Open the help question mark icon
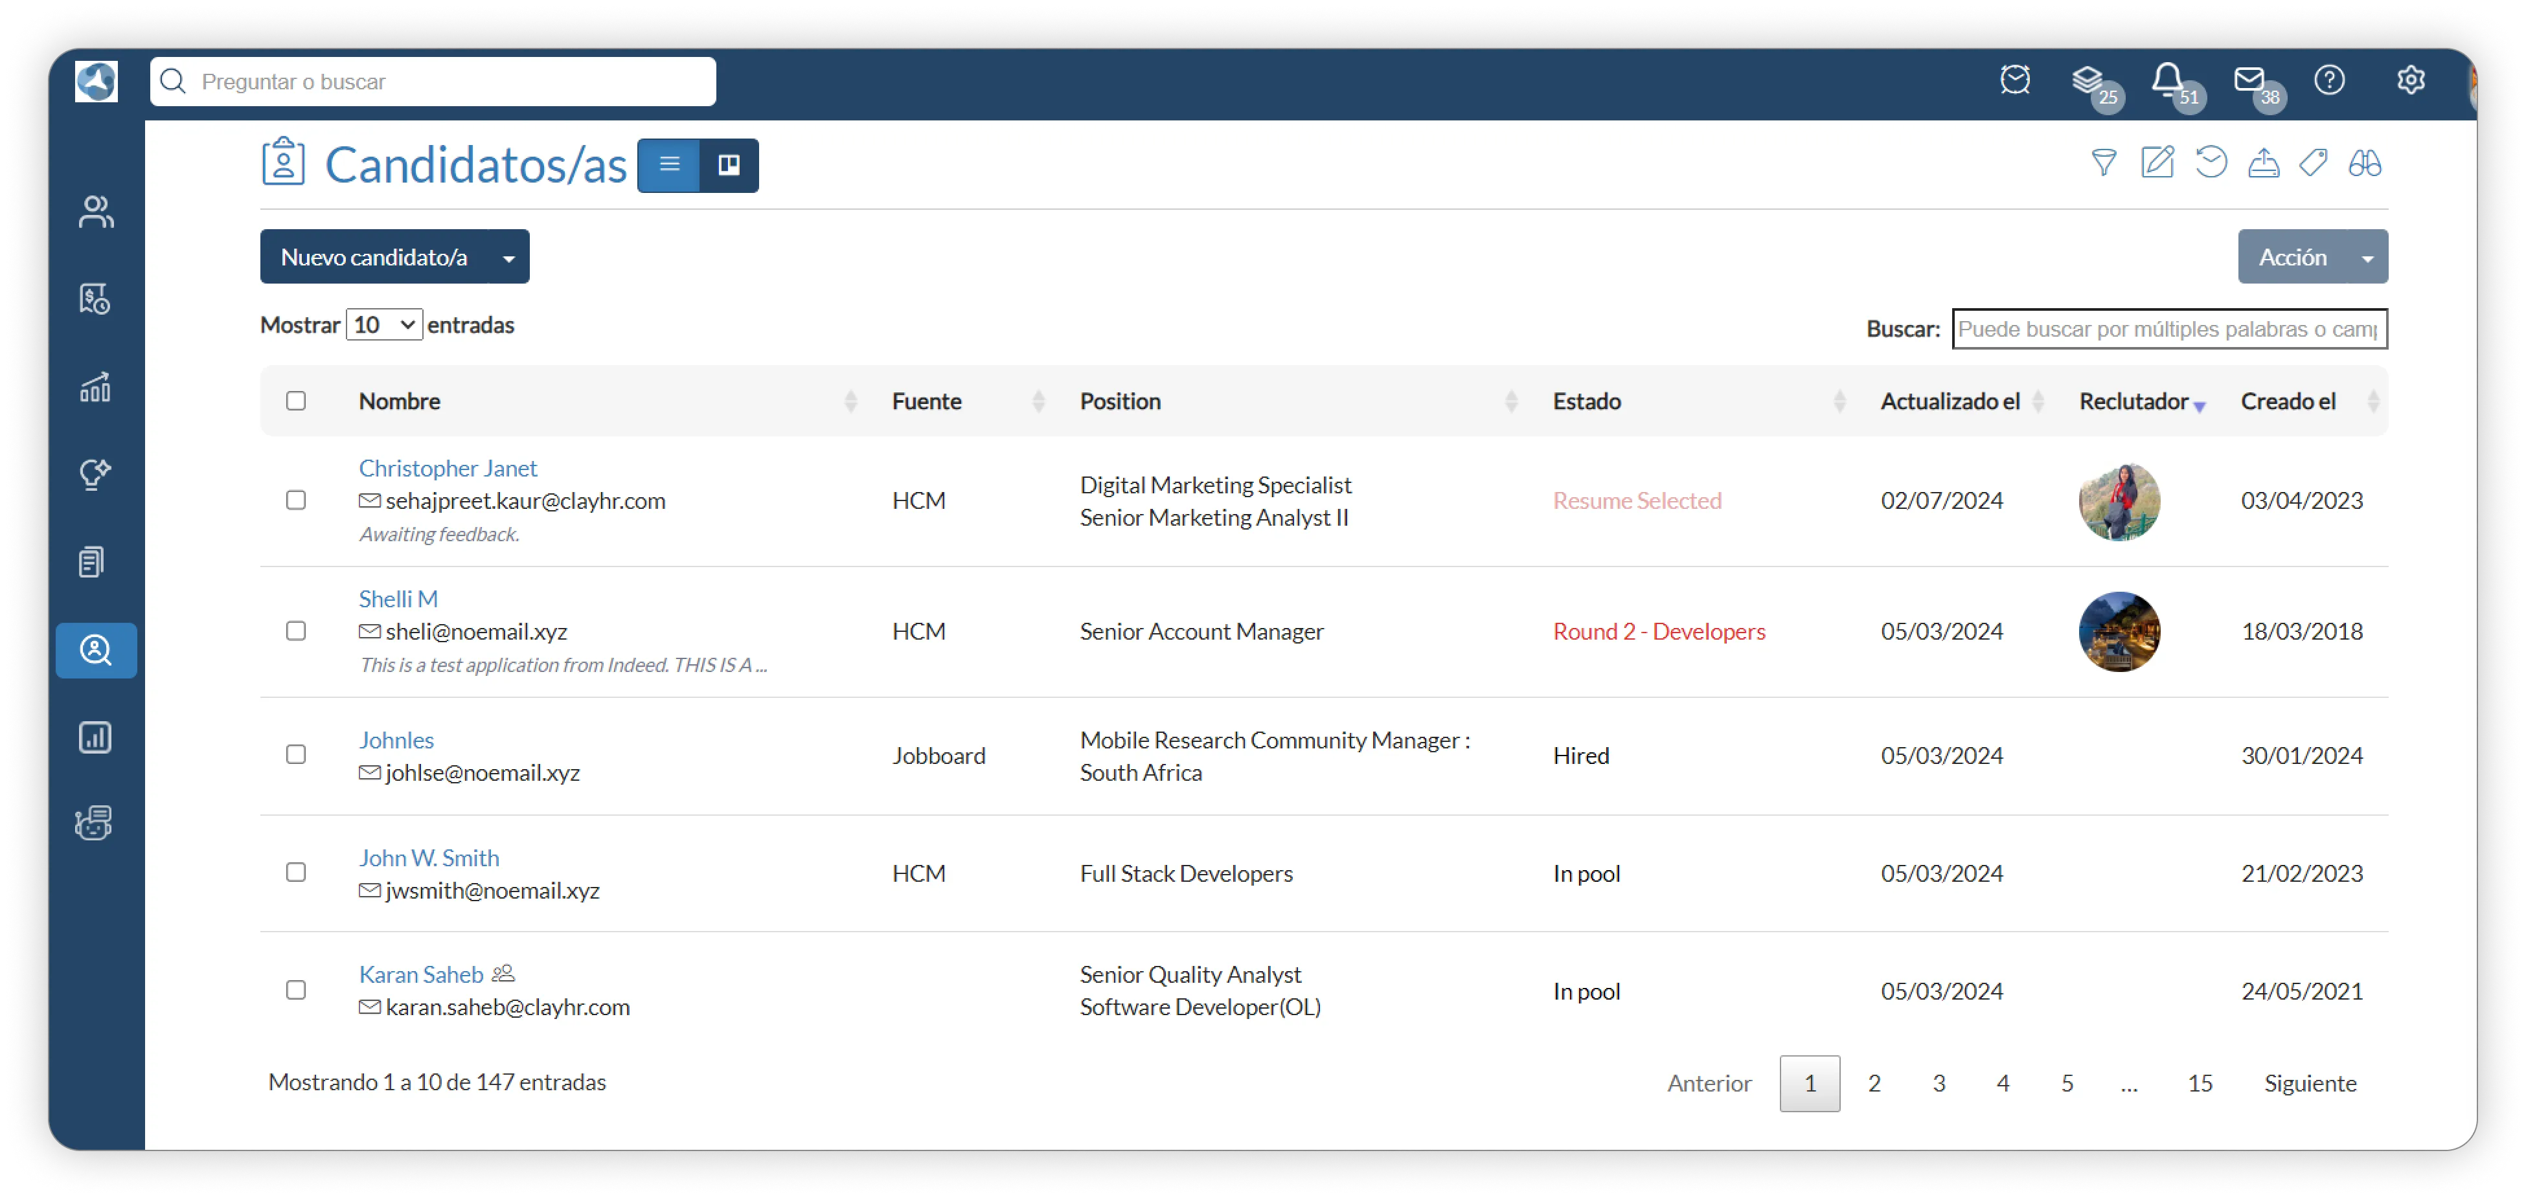This screenshot has width=2526, height=1199. tap(2329, 80)
